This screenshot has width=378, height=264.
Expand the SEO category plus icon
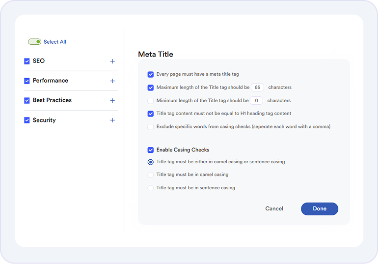pos(112,61)
